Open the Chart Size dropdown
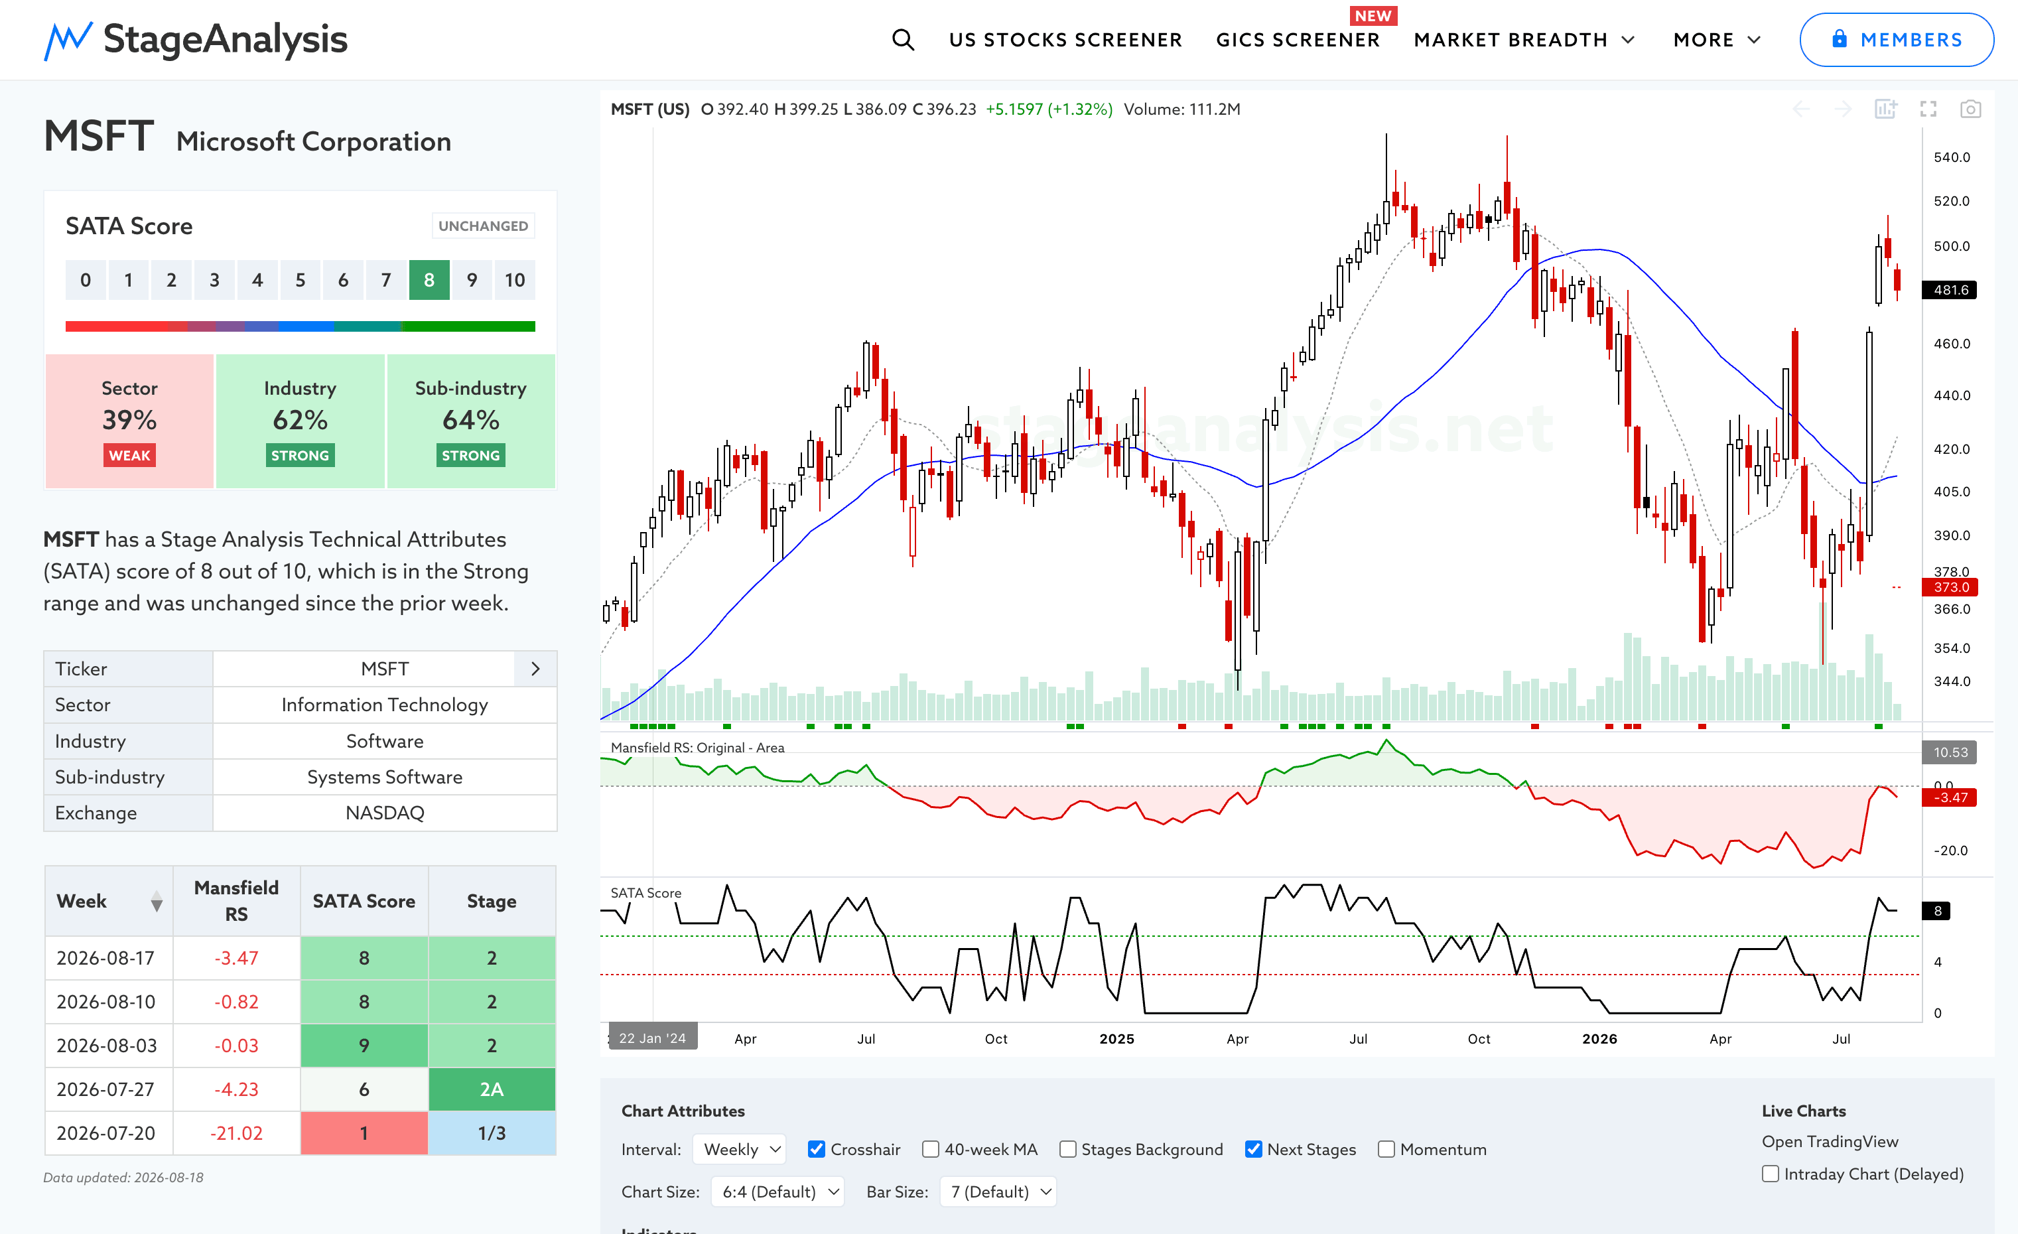 point(777,1192)
